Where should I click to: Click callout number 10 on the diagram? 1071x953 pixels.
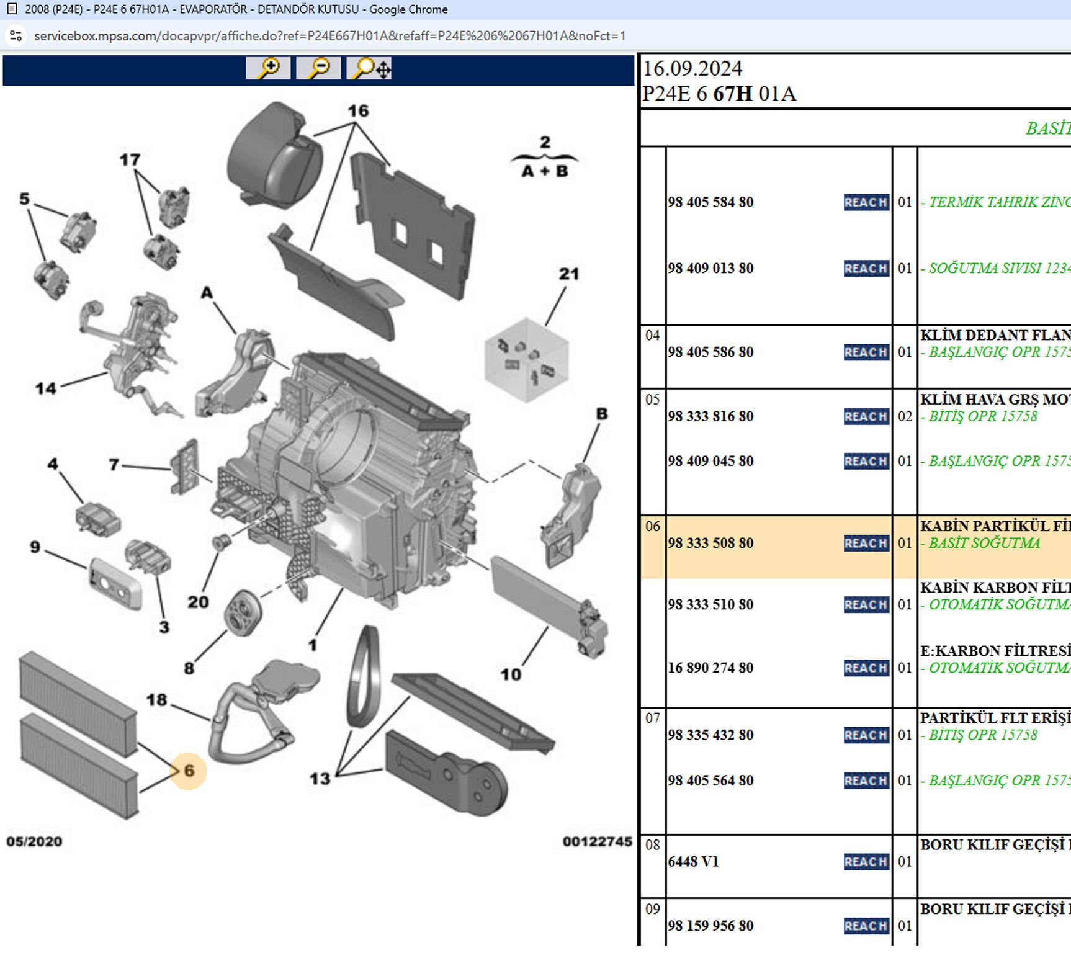tap(511, 674)
